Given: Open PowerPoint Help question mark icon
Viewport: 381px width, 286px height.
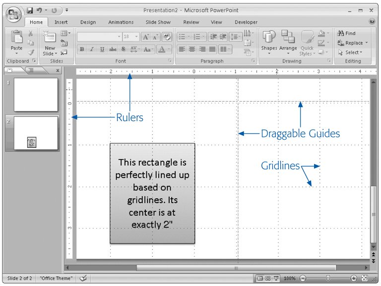Looking at the screenshot, I should click(x=372, y=22).
